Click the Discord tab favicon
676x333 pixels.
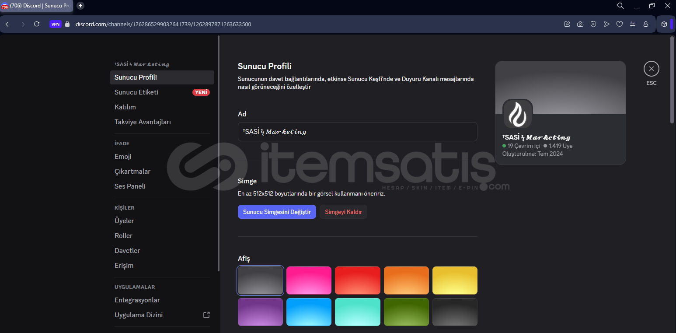tap(5, 6)
